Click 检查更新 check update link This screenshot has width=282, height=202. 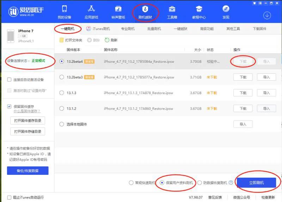click(268, 197)
